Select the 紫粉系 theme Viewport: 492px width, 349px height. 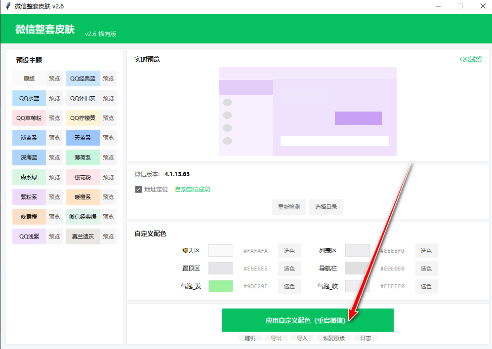29,197
